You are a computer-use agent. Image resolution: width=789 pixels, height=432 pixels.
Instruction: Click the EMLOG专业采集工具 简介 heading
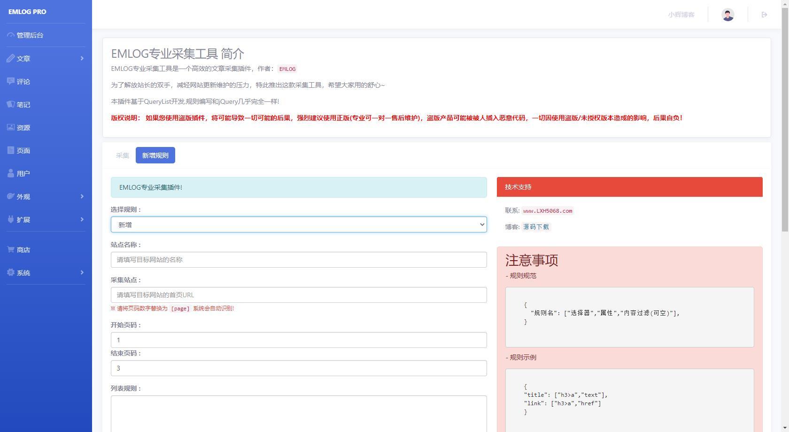click(x=178, y=54)
